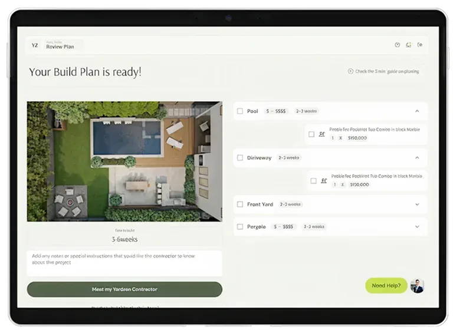Tick the Driveway checkbox

pos(240,158)
